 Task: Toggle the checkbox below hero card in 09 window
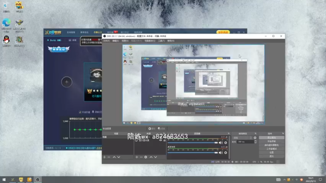click(x=80, y=112)
